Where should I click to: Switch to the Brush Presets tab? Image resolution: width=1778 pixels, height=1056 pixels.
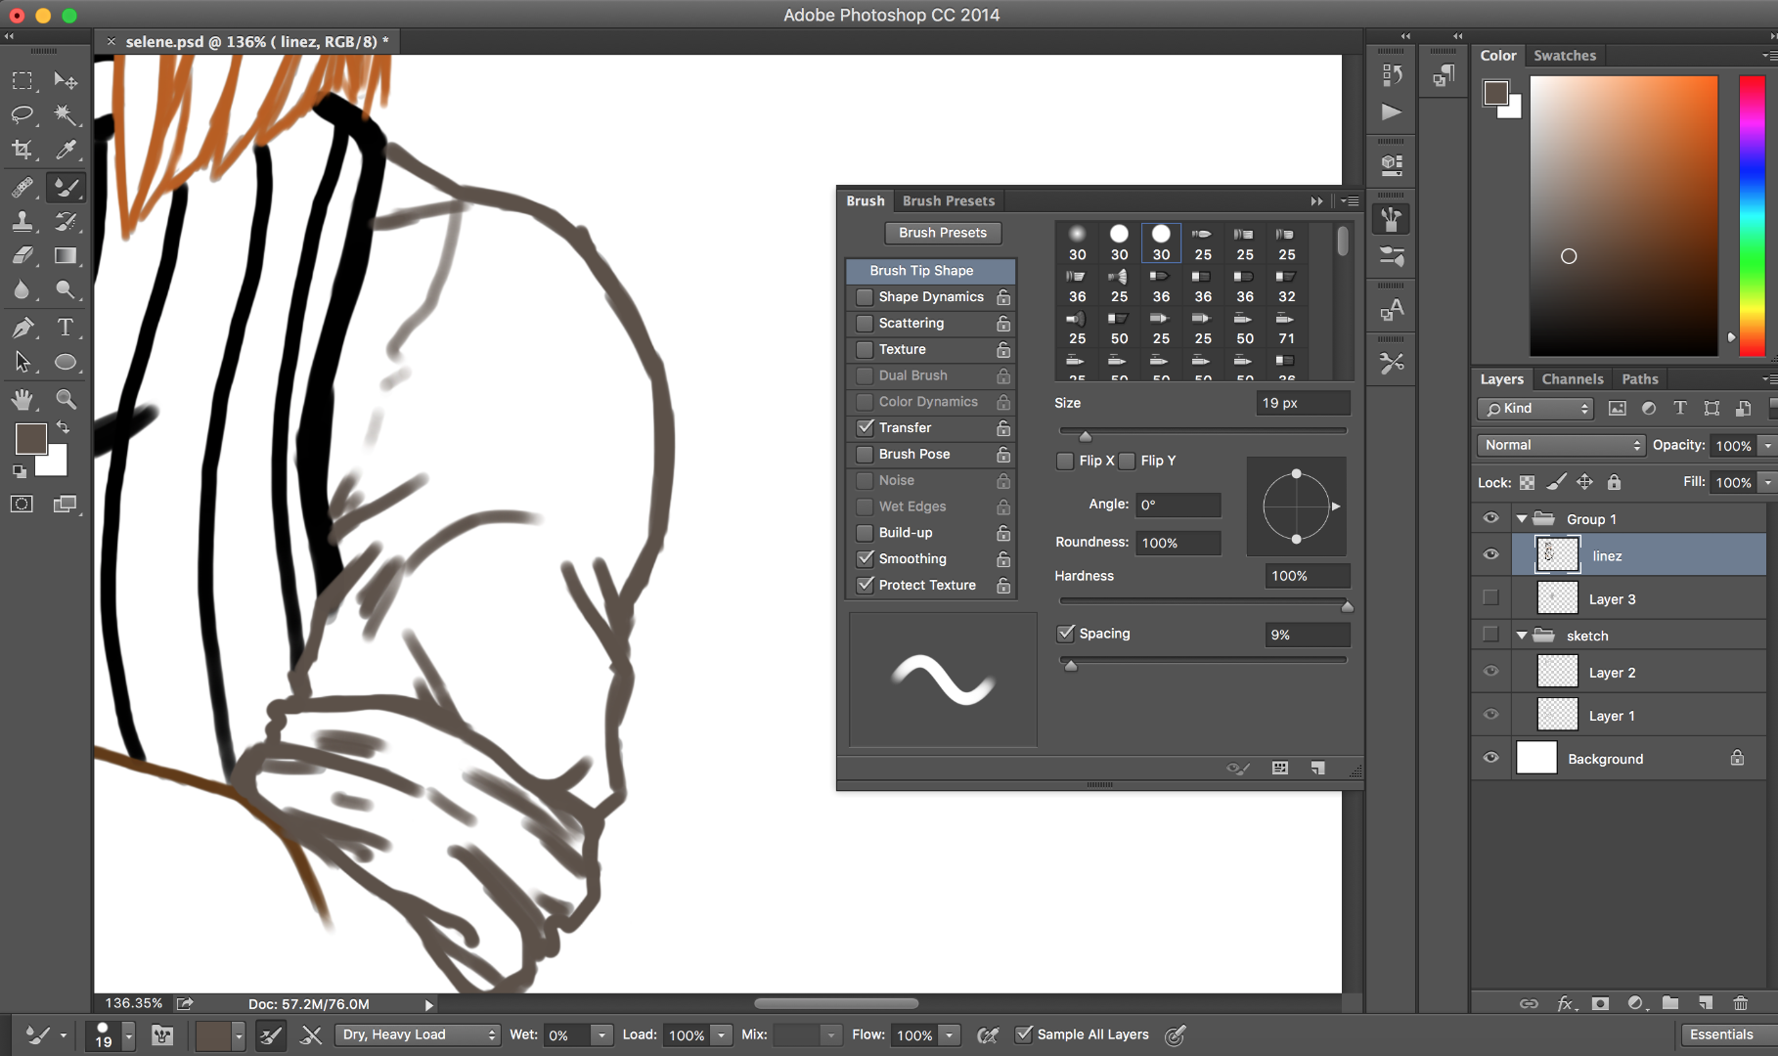(x=948, y=200)
